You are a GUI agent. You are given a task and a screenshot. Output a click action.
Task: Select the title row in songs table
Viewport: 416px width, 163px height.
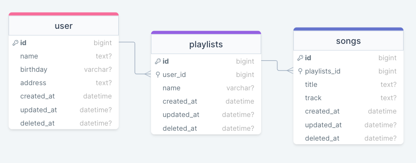pos(348,85)
